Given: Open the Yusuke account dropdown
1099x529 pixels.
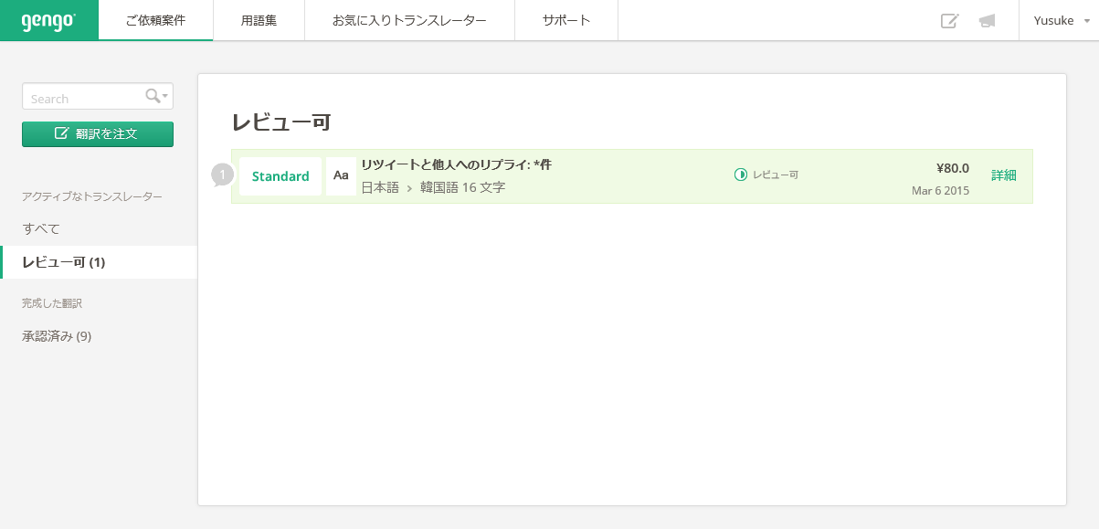Looking at the screenshot, I should (1060, 21).
